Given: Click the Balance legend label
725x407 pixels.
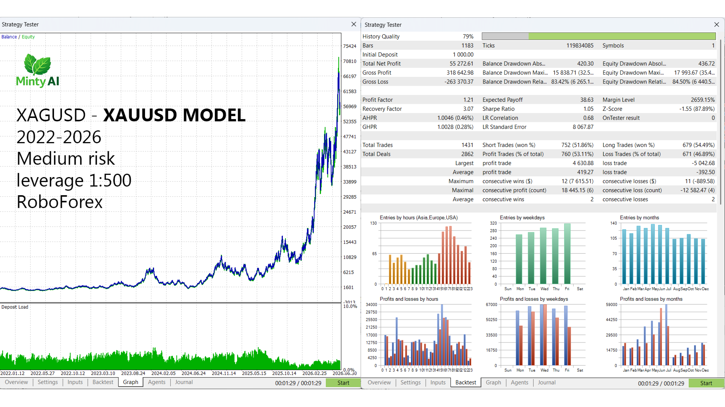Looking at the screenshot, I should pos(9,37).
